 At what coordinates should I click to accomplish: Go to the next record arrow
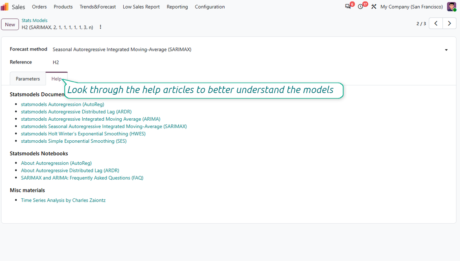449,24
